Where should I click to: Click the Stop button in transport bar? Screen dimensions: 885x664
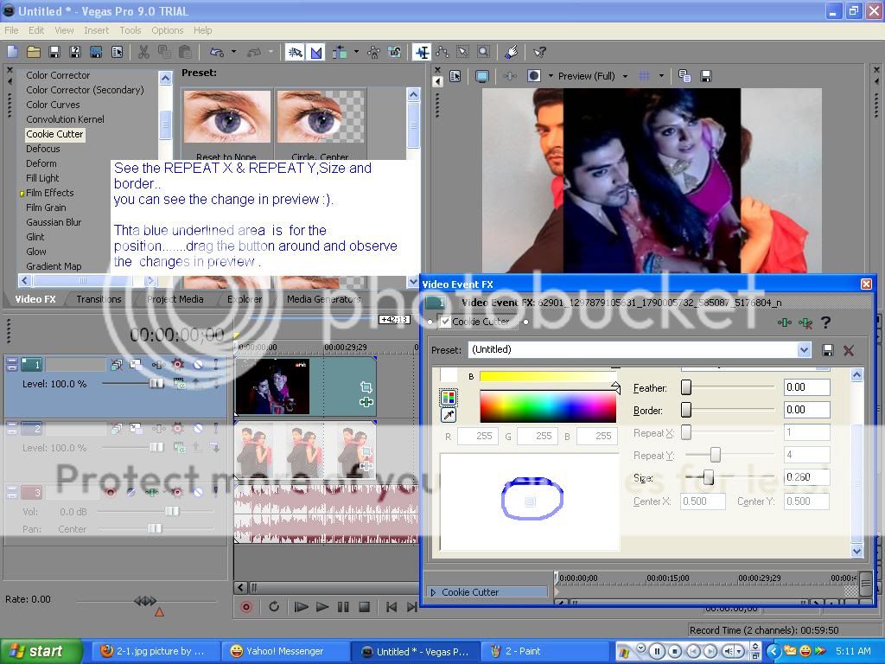[364, 607]
